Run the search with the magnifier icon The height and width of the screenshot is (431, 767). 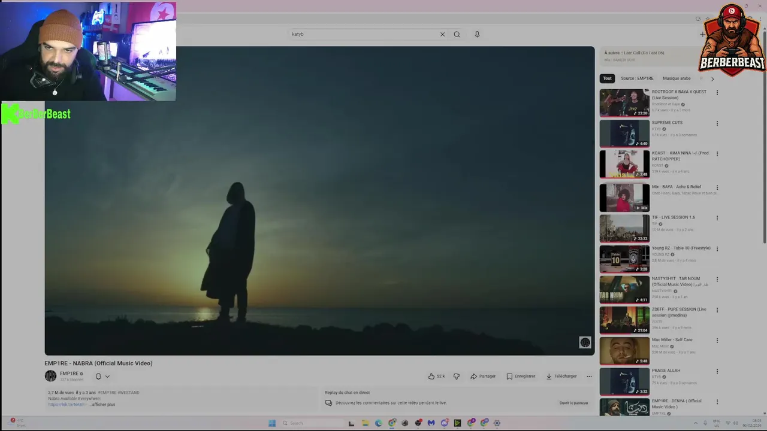point(457,34)
